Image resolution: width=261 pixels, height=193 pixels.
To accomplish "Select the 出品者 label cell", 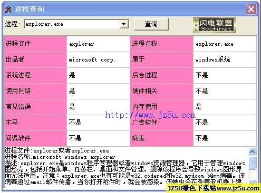I will point(35,59).
